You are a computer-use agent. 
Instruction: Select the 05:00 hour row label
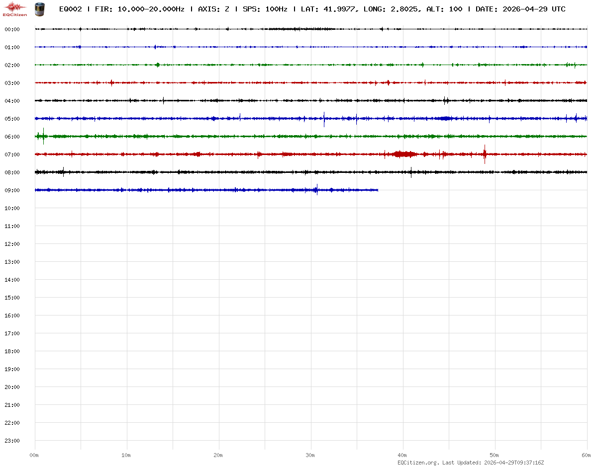tap(12, 119)
